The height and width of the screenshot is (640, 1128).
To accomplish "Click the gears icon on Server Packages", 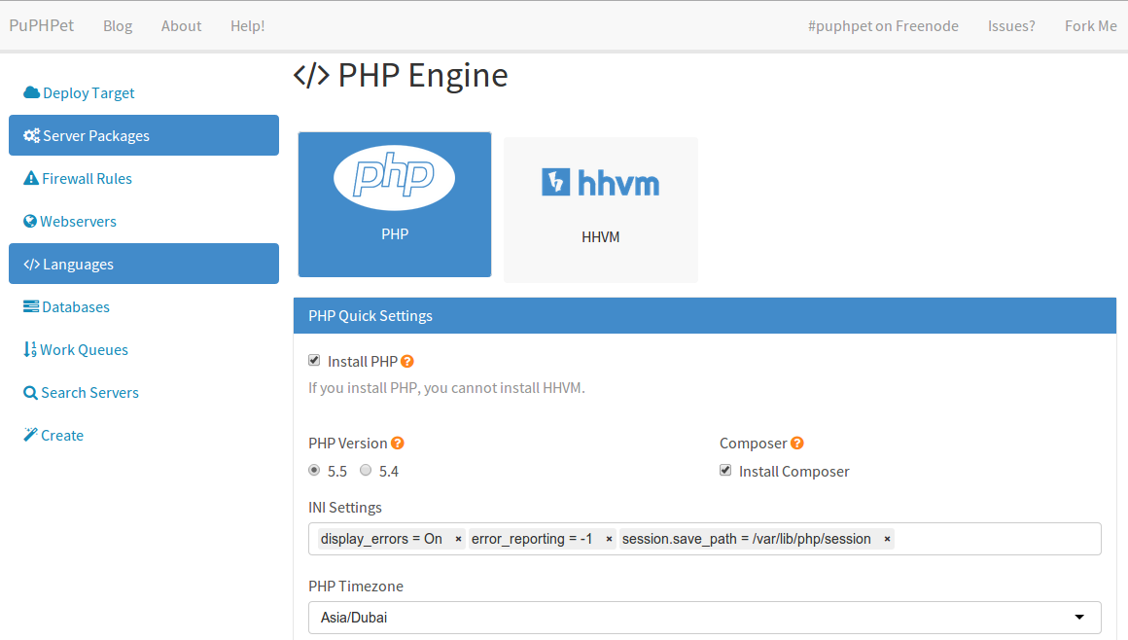I will (x=31, y=135).
